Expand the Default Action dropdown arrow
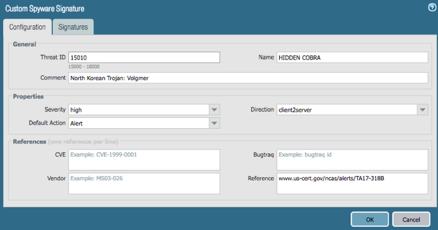The height and width of the screenshot is (230, 438). point(214,123)
